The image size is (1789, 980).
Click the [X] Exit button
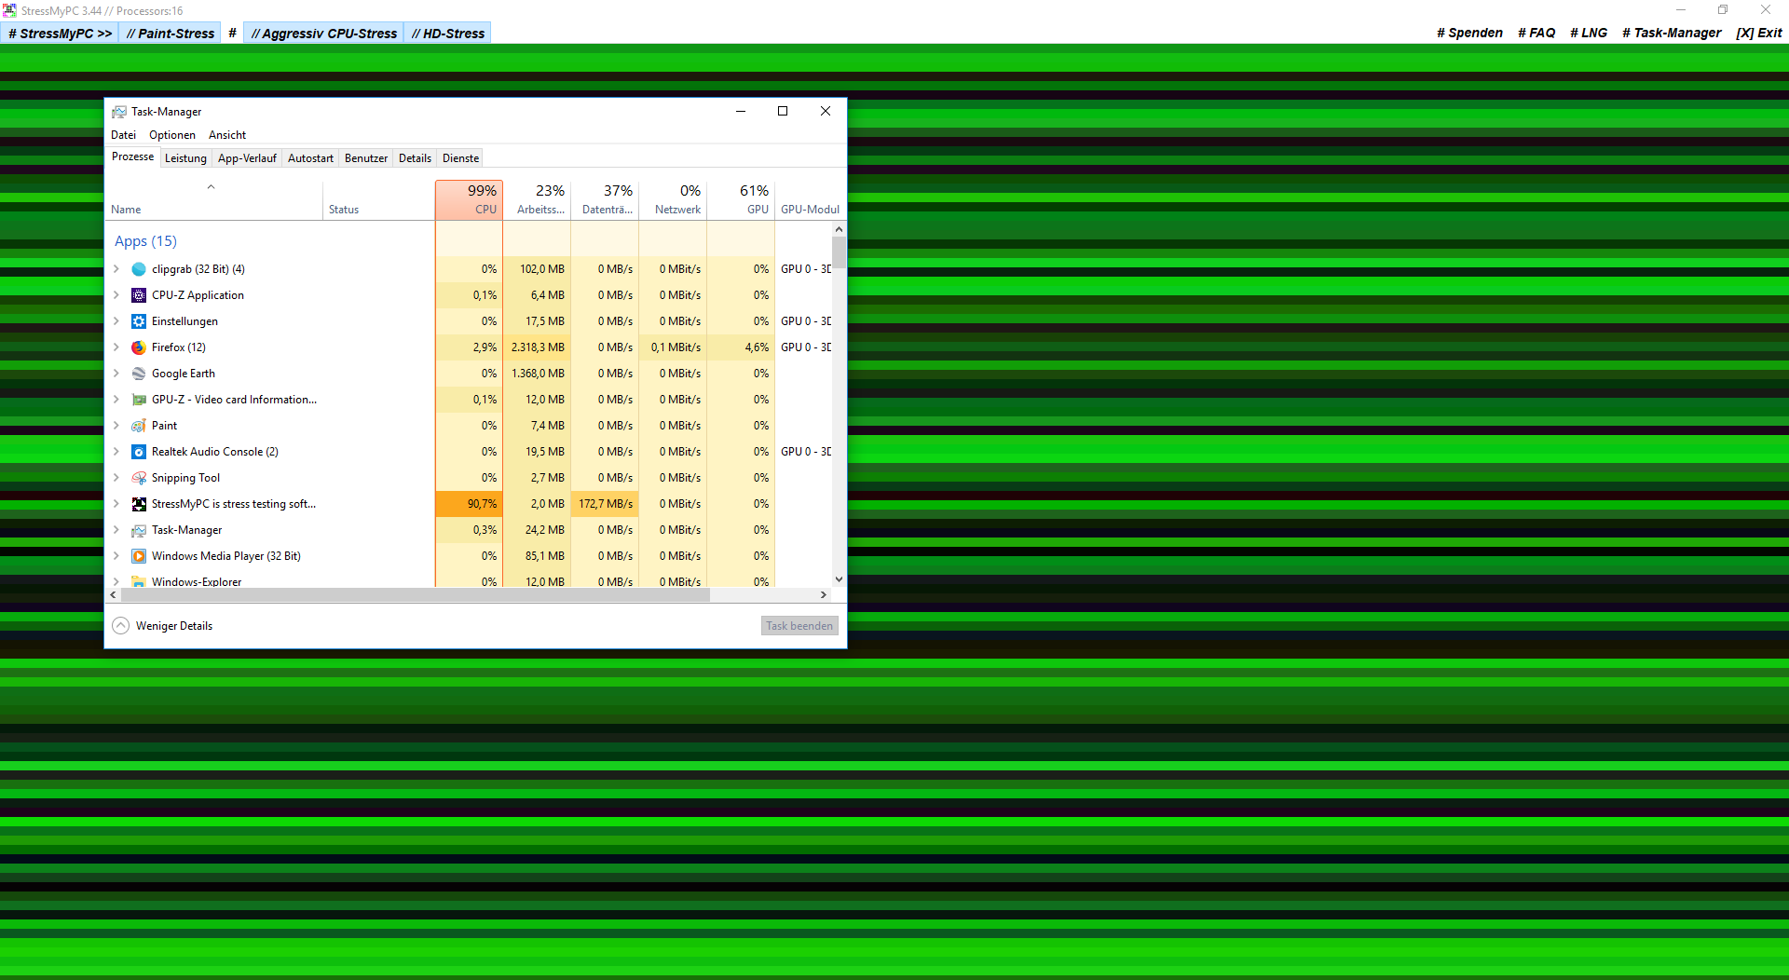pos(1759,33)
